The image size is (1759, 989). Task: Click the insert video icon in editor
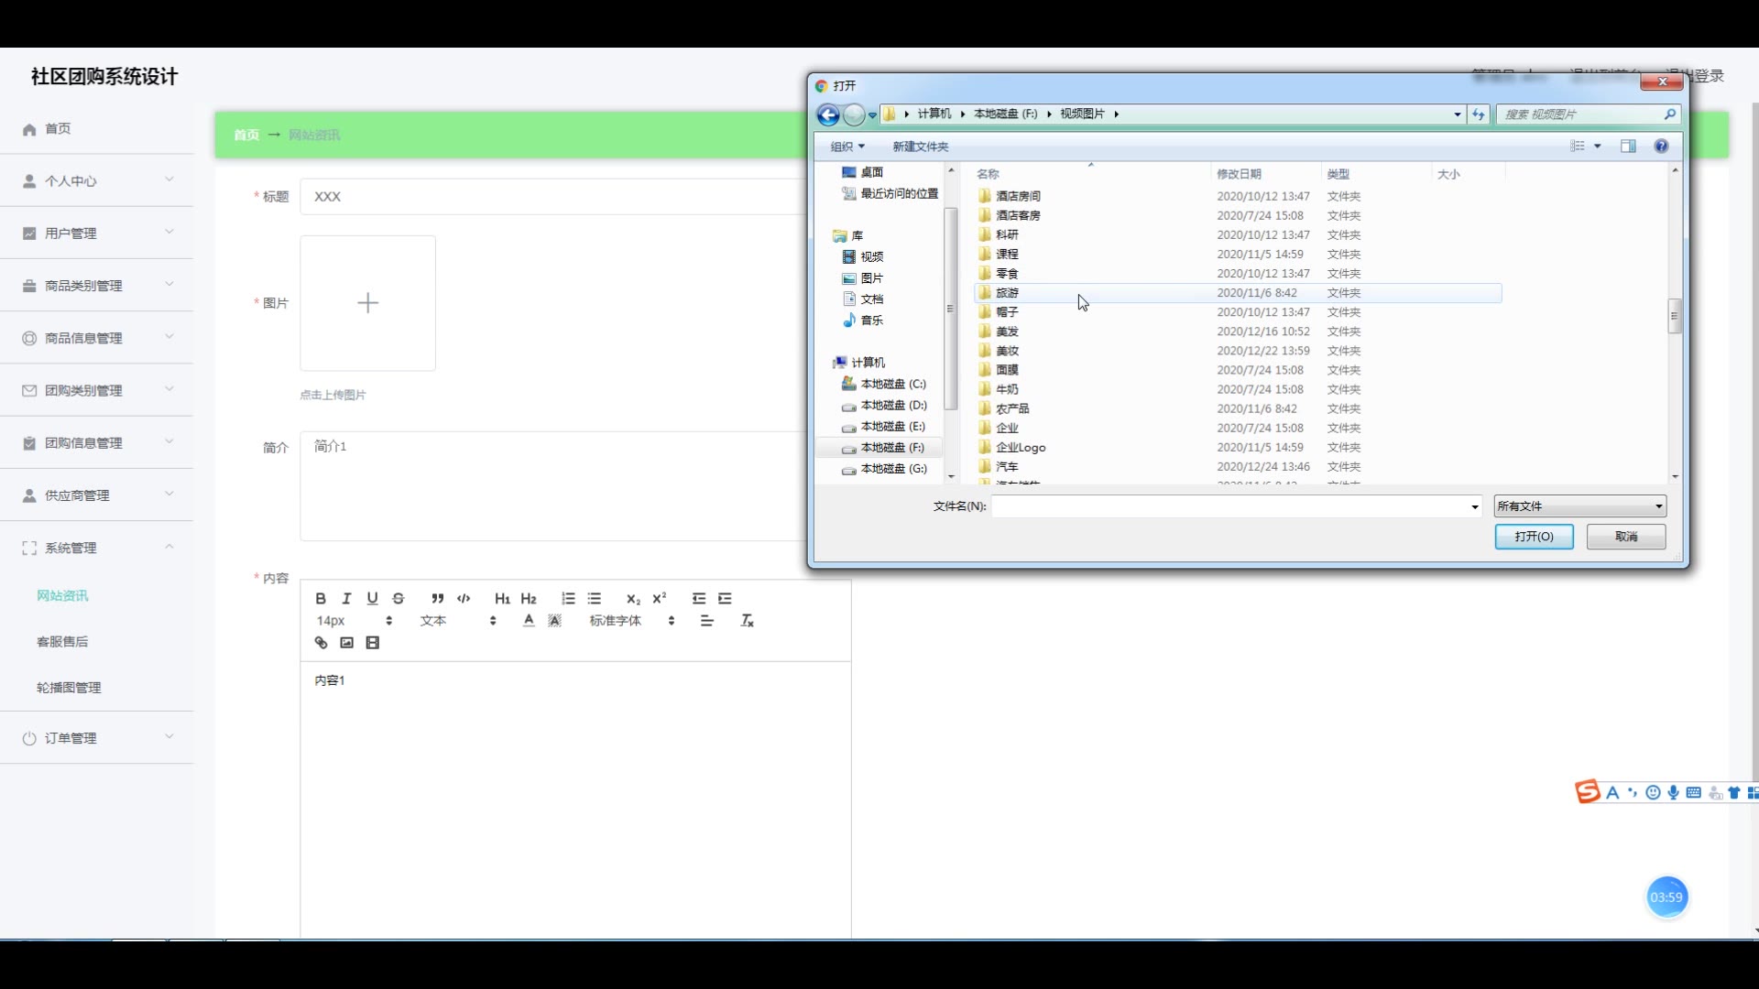[x=372, y=643]
